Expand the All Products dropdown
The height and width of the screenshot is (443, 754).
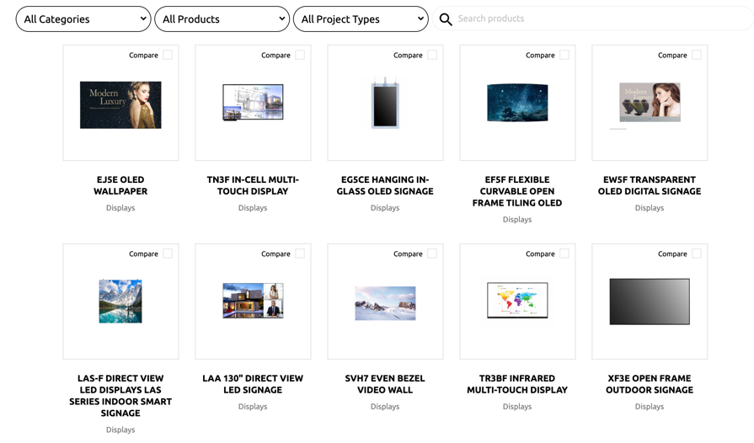pos(222,19)
